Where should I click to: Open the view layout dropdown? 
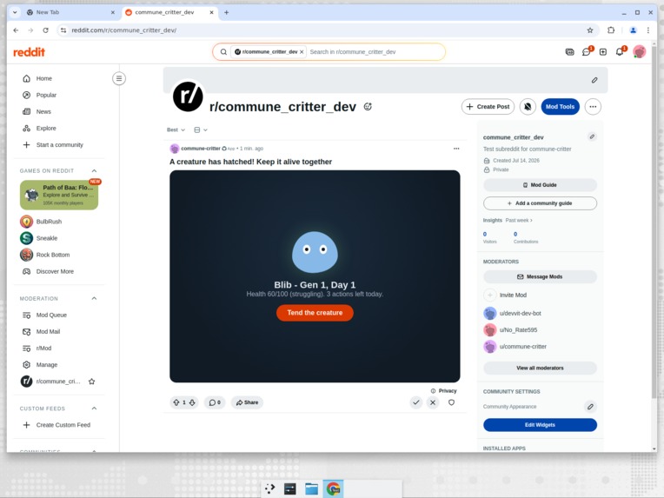click(201, 130)
